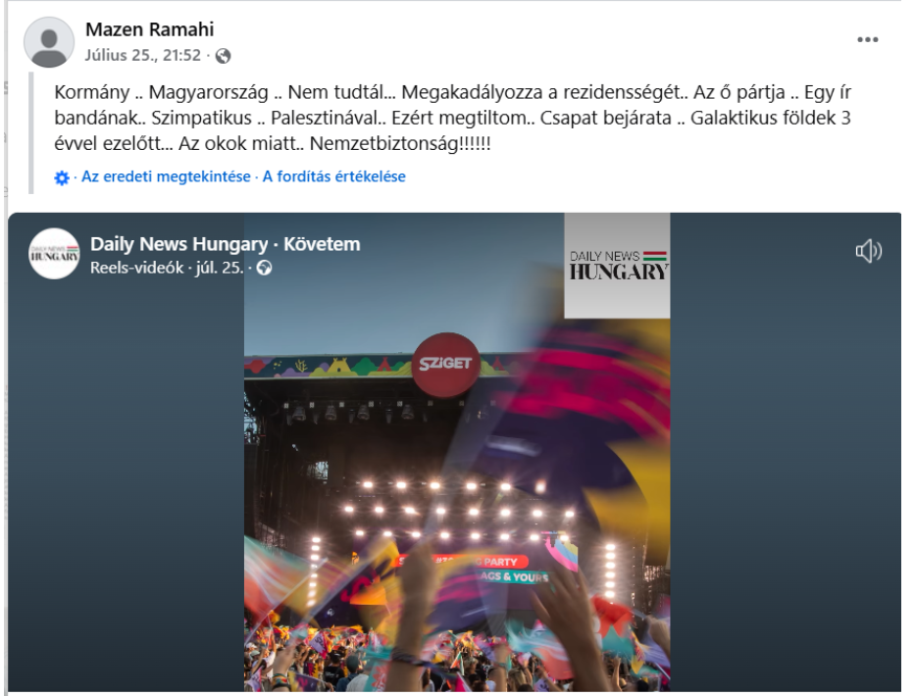Click Az eredeti megtekintése link

click(x=166, y=176)
